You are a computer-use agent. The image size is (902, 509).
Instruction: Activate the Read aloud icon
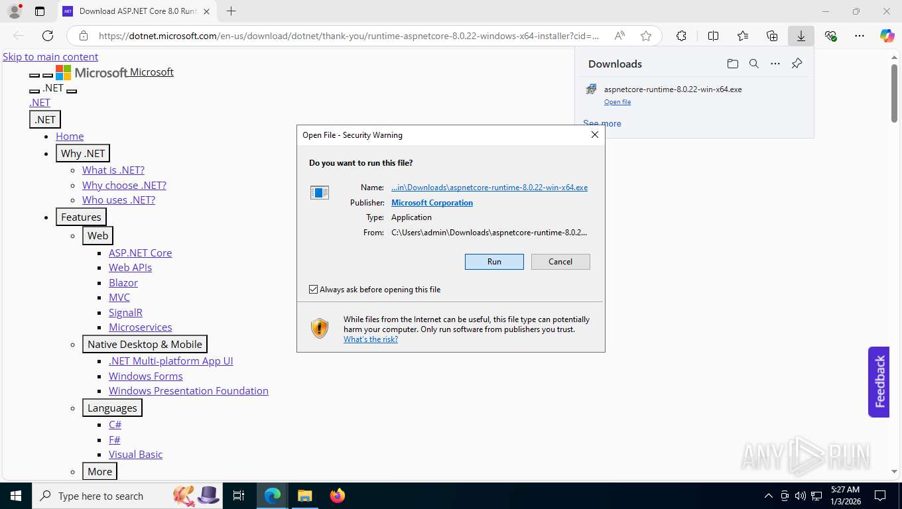click(619, 36)
